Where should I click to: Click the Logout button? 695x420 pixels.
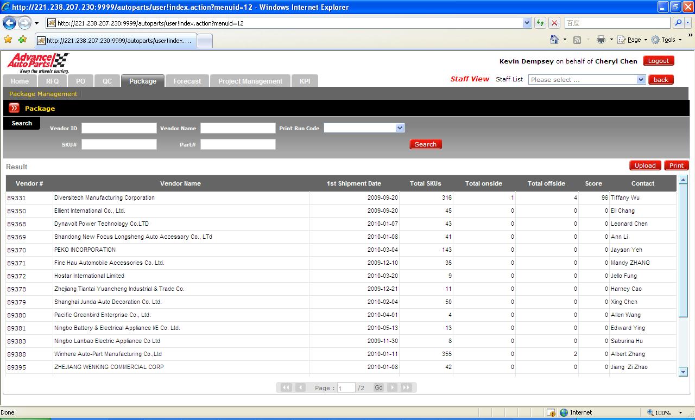(658, 61)
